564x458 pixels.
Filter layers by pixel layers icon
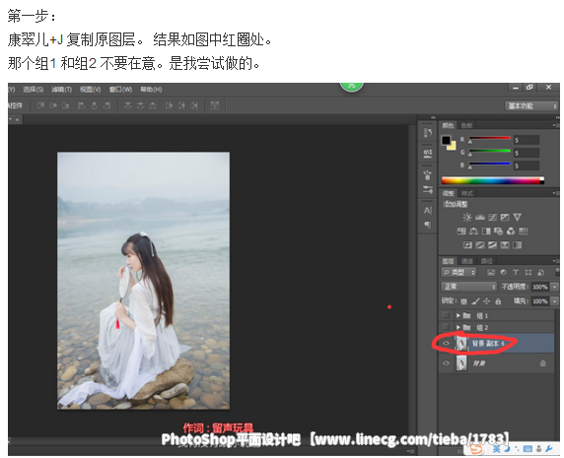click(491, 272)
